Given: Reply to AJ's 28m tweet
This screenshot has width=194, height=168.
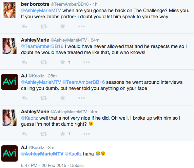Looking at the screenshot, I should pyautogui.click(x=24, y=98).
